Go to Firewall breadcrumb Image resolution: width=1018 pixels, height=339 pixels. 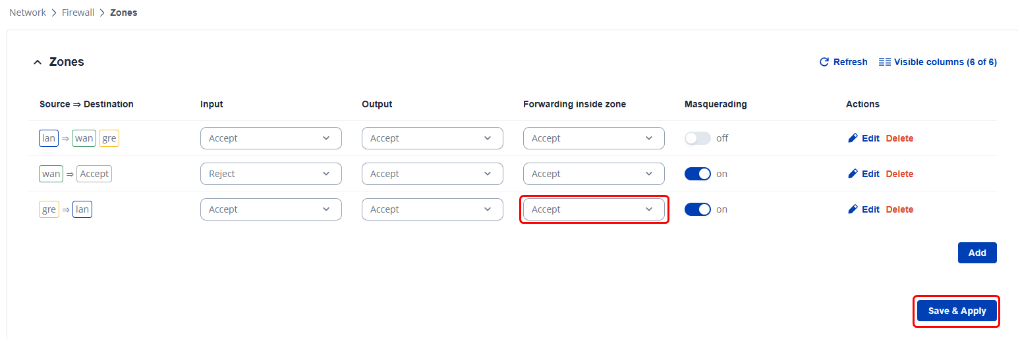78,13
